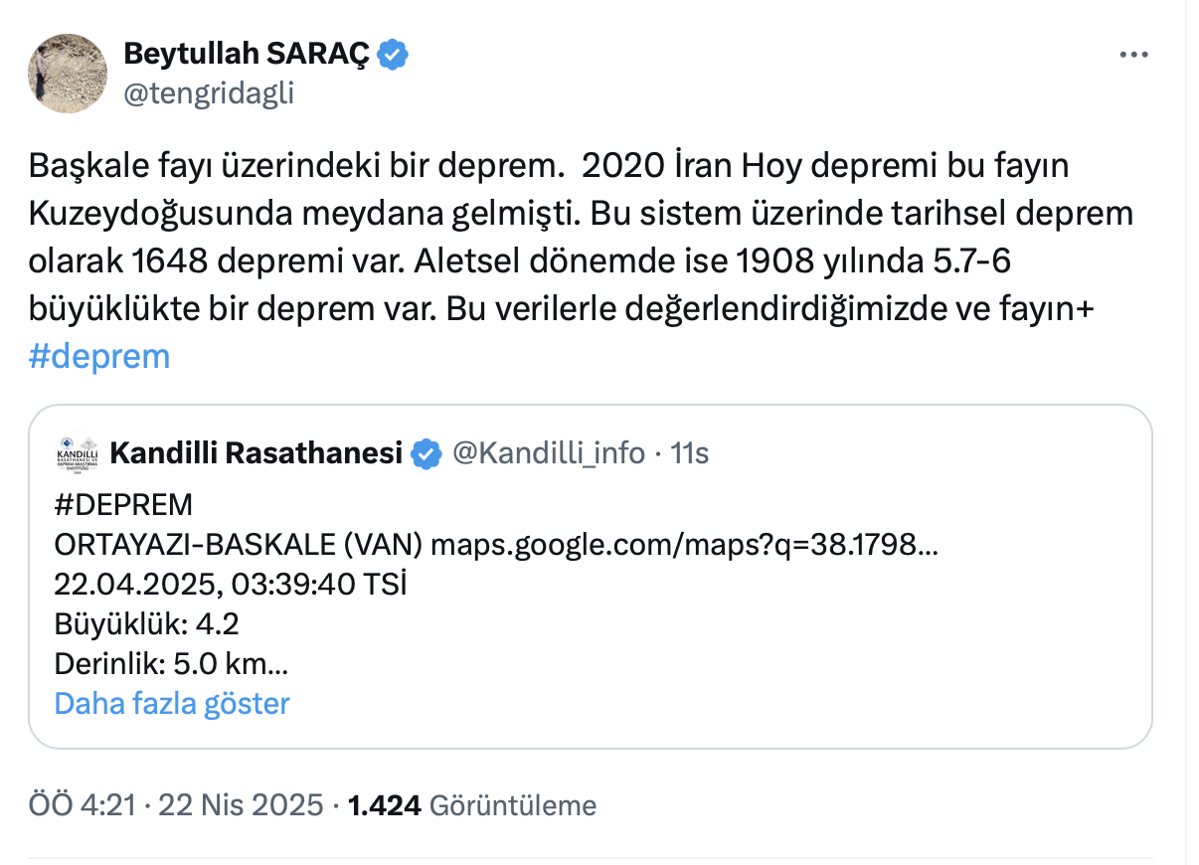Viewport: 1199px width, 865px height.
Task: Click the Derinlik: 5.0 km line
Action: pos(171,664)
